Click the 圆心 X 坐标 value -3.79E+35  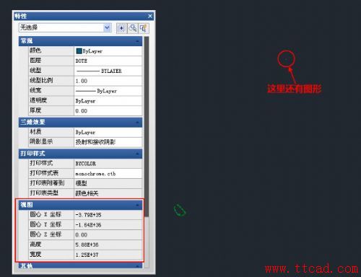pyautogui.click(x=108, y=215)
